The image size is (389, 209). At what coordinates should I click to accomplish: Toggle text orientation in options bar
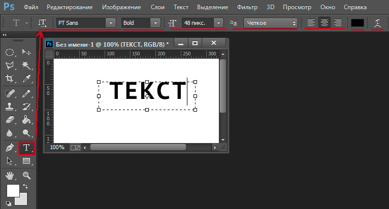[42, 23]
